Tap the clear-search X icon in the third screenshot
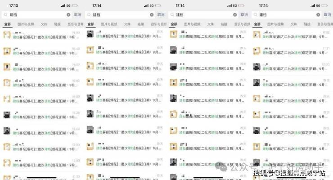333x180 pixels. click(235, 15)
